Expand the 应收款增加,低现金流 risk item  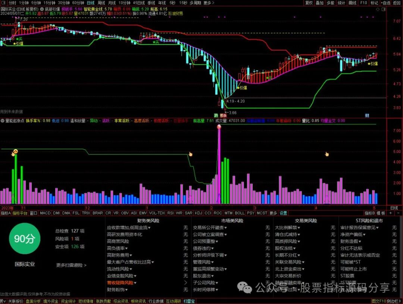pyautogui.click(x=129, y=227)
